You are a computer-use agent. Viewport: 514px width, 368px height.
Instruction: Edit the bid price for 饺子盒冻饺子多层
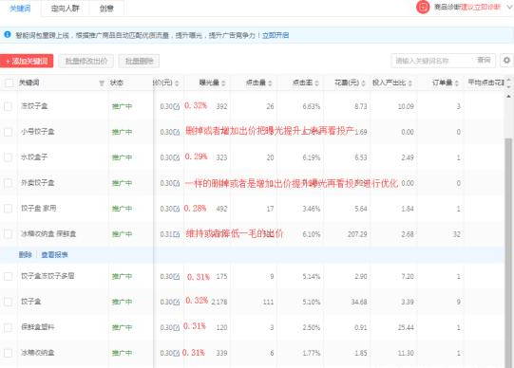click(x=177, y=276)
